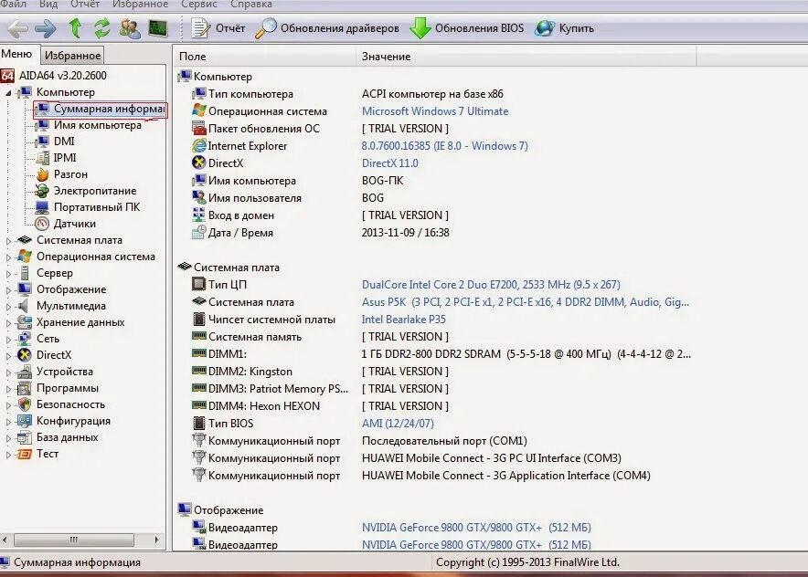Open the DualCore Intel Core 2 Duo E7200 link
Screen dimensions: 808x577
[491, 285]
